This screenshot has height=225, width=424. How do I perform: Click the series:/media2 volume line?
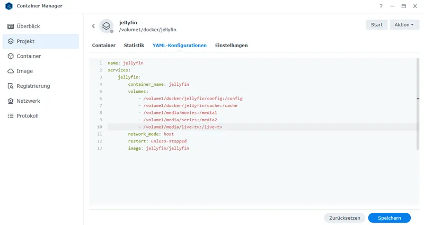tap(178, 120)
